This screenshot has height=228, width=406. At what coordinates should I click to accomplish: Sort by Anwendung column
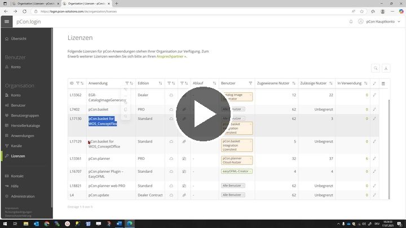[x=131, y=83]
